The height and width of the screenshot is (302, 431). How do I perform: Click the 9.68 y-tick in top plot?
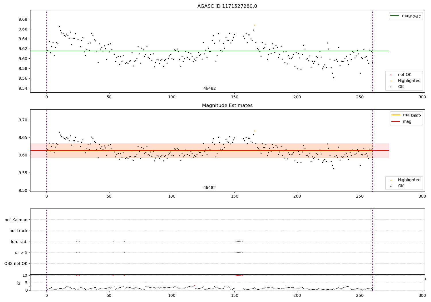click(24, 19)
